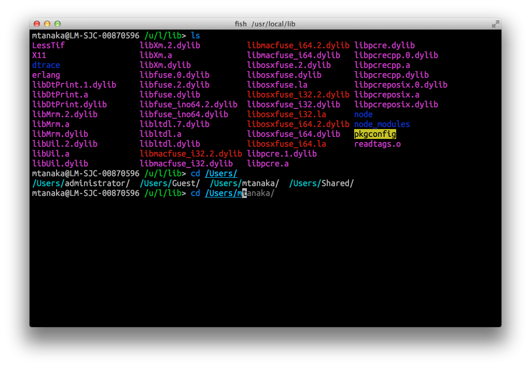Select the /Users/administrator/ completion
The height and width of the screenshot is (368, 531).
[81, 183]
